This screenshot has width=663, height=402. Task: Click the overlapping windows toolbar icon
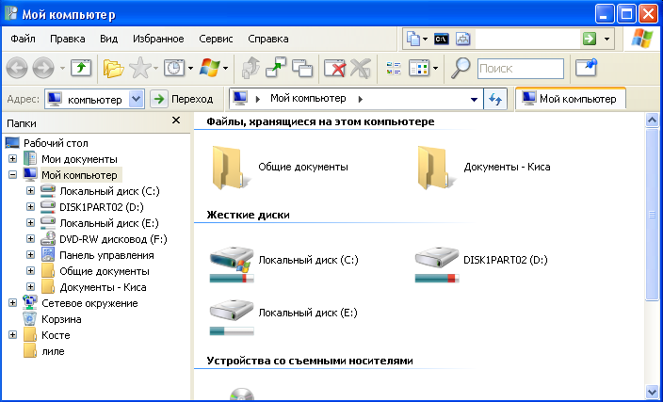[302, 68]
